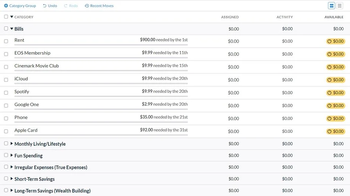This screenshot has height=196, width=350.
Task: Click Rent's yellow available amount pill
Action: pyautogui.click(x=335, y=41)
